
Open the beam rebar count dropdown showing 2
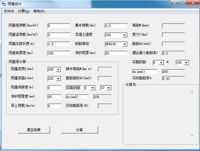[93, 88]
